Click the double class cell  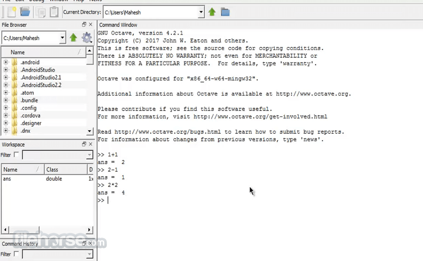tap(54, 179)
